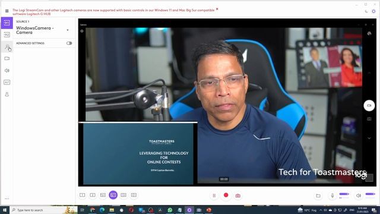Open Google Chrome from the taskbar

[93, 210]
